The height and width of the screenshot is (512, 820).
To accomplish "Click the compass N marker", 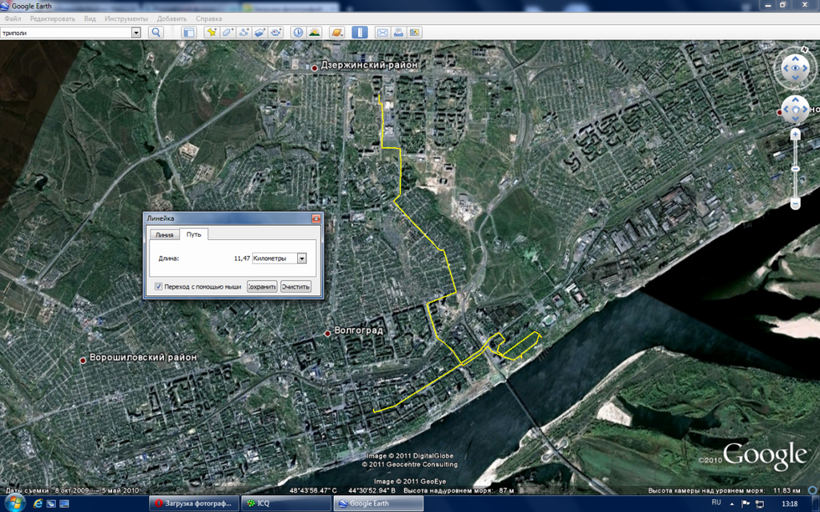I will pos(806,49).
